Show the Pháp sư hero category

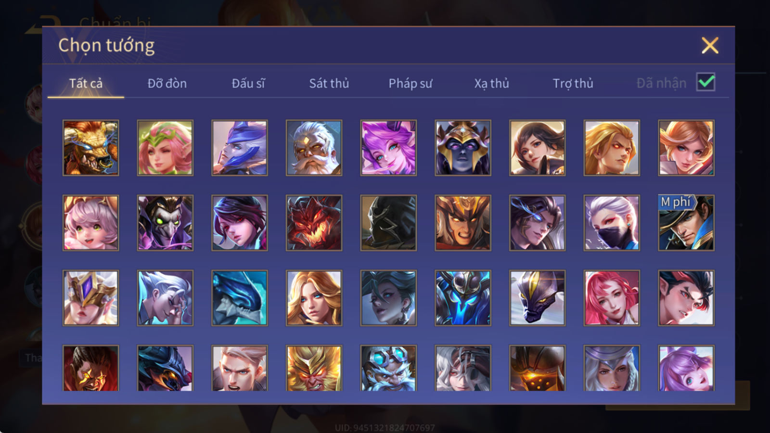411,83
